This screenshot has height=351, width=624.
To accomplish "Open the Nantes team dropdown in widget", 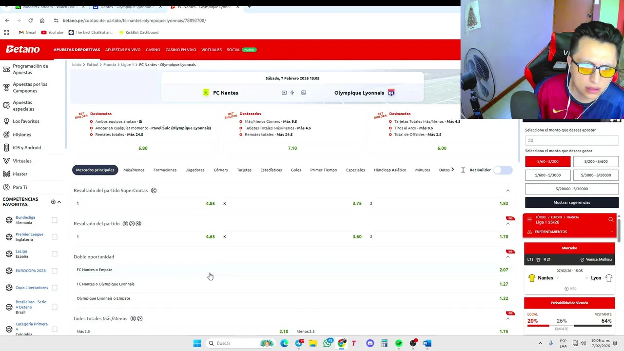I will tap(557, 278).
